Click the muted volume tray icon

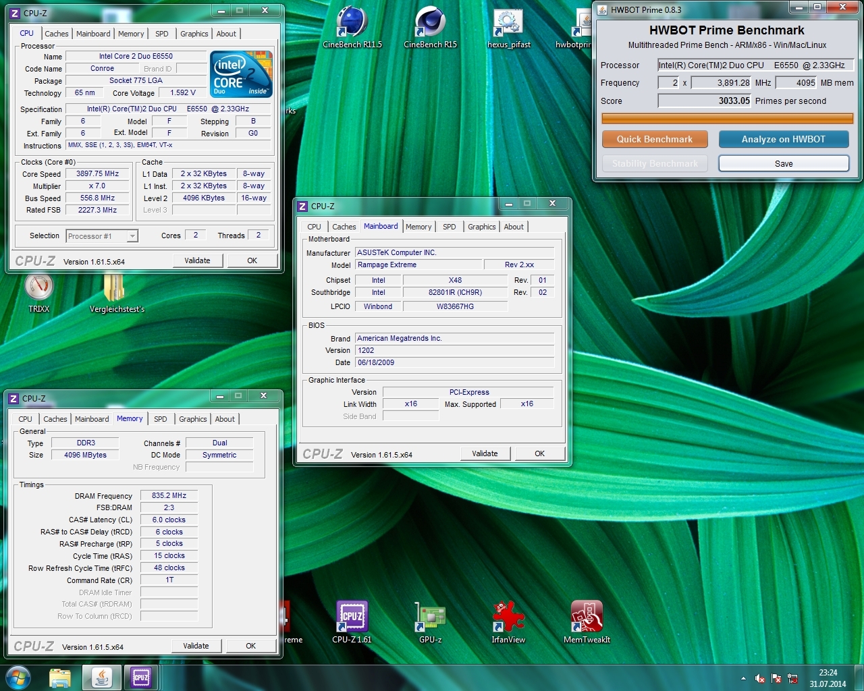[760, 678]
